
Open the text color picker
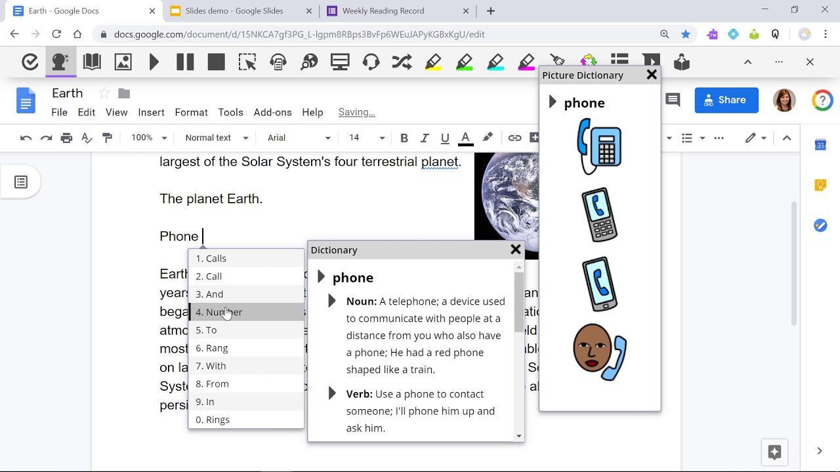(x=465, y=138)
